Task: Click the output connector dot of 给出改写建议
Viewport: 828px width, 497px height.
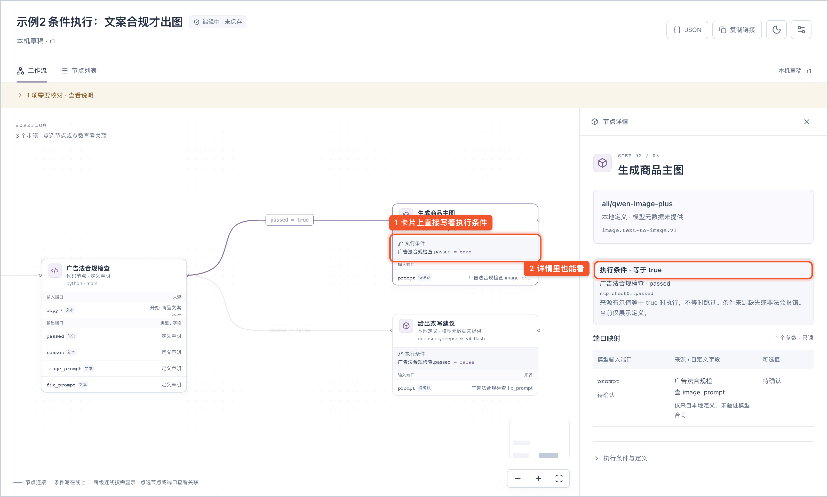Action: (x=539, y=330)
